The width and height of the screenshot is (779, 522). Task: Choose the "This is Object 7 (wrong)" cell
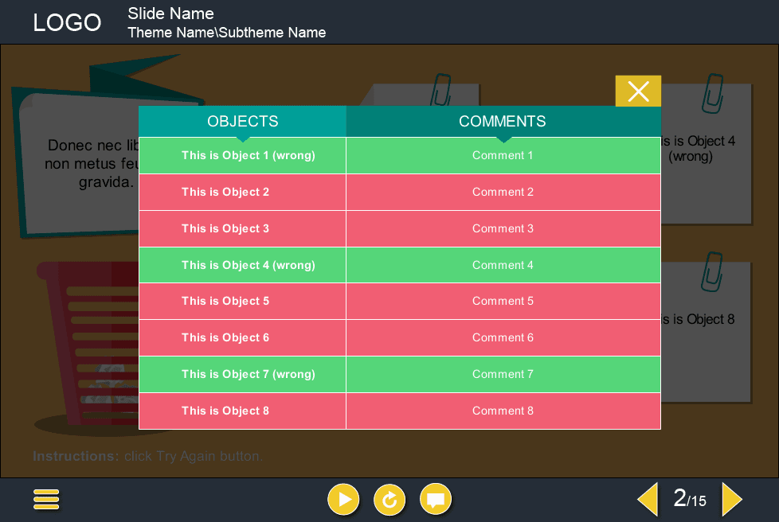(248, 374)
